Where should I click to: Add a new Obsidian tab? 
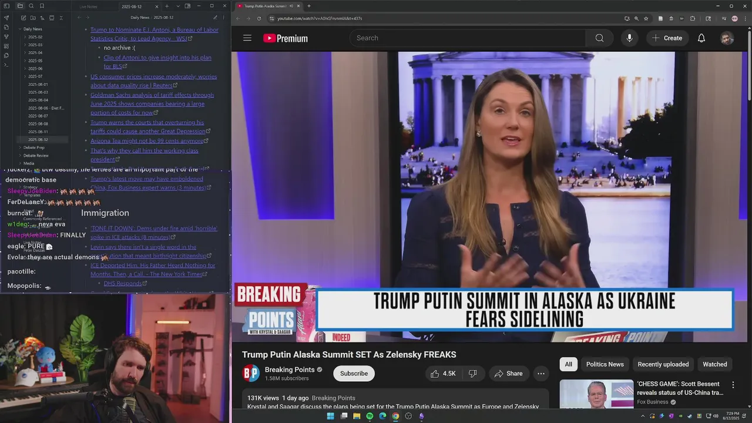pyautogui.click(x=167, y=6)
